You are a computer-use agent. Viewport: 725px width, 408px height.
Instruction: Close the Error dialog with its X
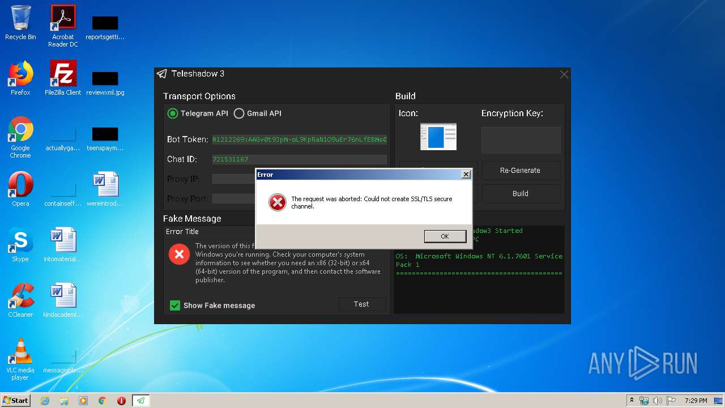pyautogui.click(x=466, y=175)
